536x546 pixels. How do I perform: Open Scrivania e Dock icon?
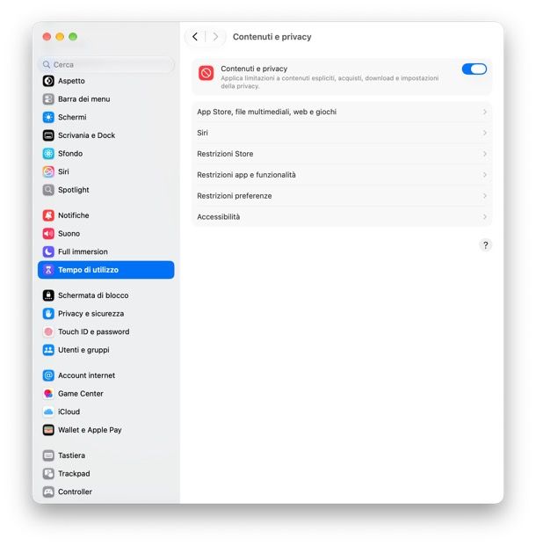[48, 135]
